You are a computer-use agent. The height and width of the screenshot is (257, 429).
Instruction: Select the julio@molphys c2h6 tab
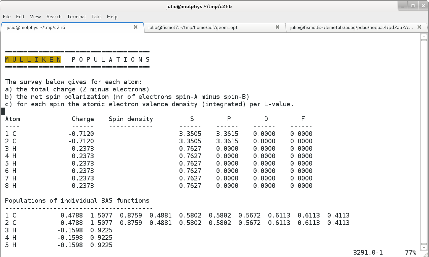(x=67, y=27)
